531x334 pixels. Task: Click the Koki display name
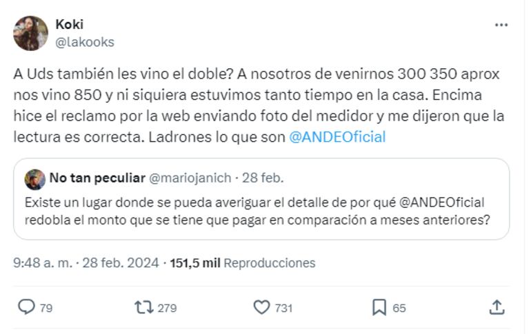tap(69, 25)
